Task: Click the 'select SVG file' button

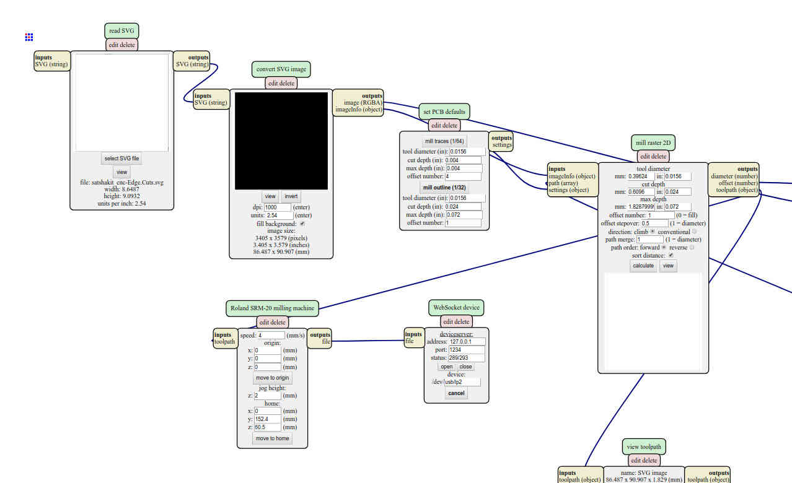Action: coord(121,159)
